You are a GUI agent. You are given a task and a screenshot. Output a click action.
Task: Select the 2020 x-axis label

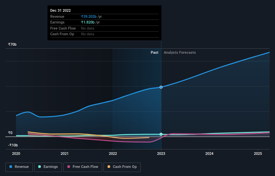point(16,153)
